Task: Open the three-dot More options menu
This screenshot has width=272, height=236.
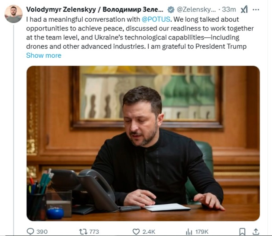Action: (x=256, y=10)
